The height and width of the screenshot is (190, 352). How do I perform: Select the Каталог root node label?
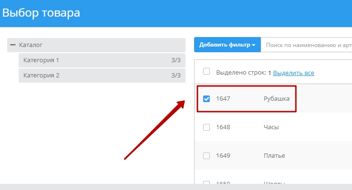[31, 45]
